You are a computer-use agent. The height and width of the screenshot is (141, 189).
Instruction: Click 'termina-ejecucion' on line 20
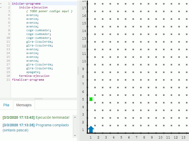(34, 76)
